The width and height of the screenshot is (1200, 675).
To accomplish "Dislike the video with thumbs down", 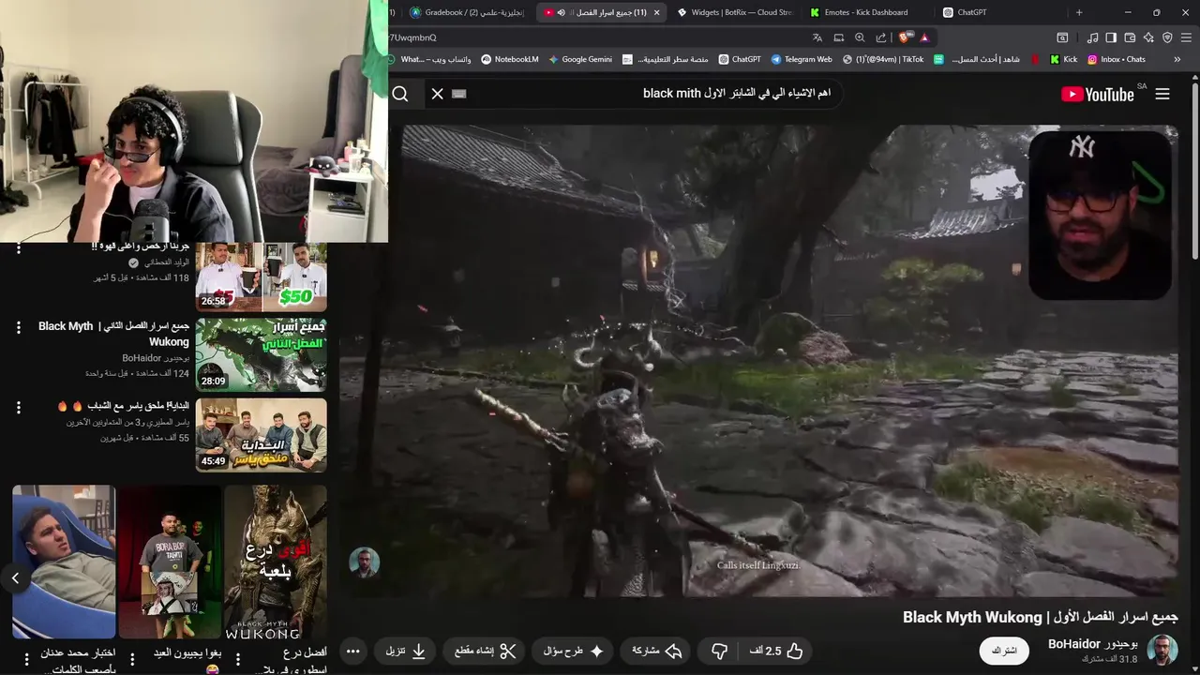I will click(x=720, y=651).
